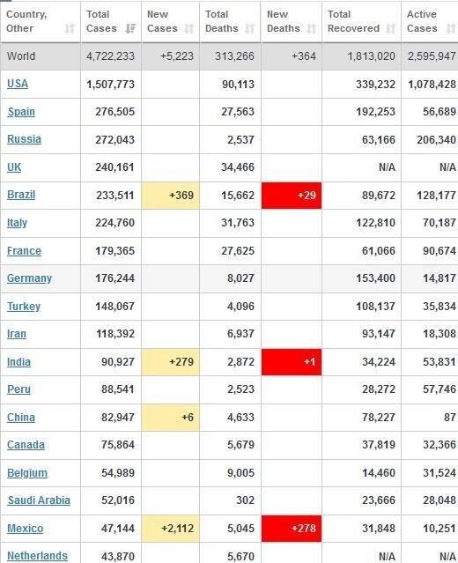This screenshot has width=458, height=563.
Task: Click the Total Cases column header
Action: (111, 21)
